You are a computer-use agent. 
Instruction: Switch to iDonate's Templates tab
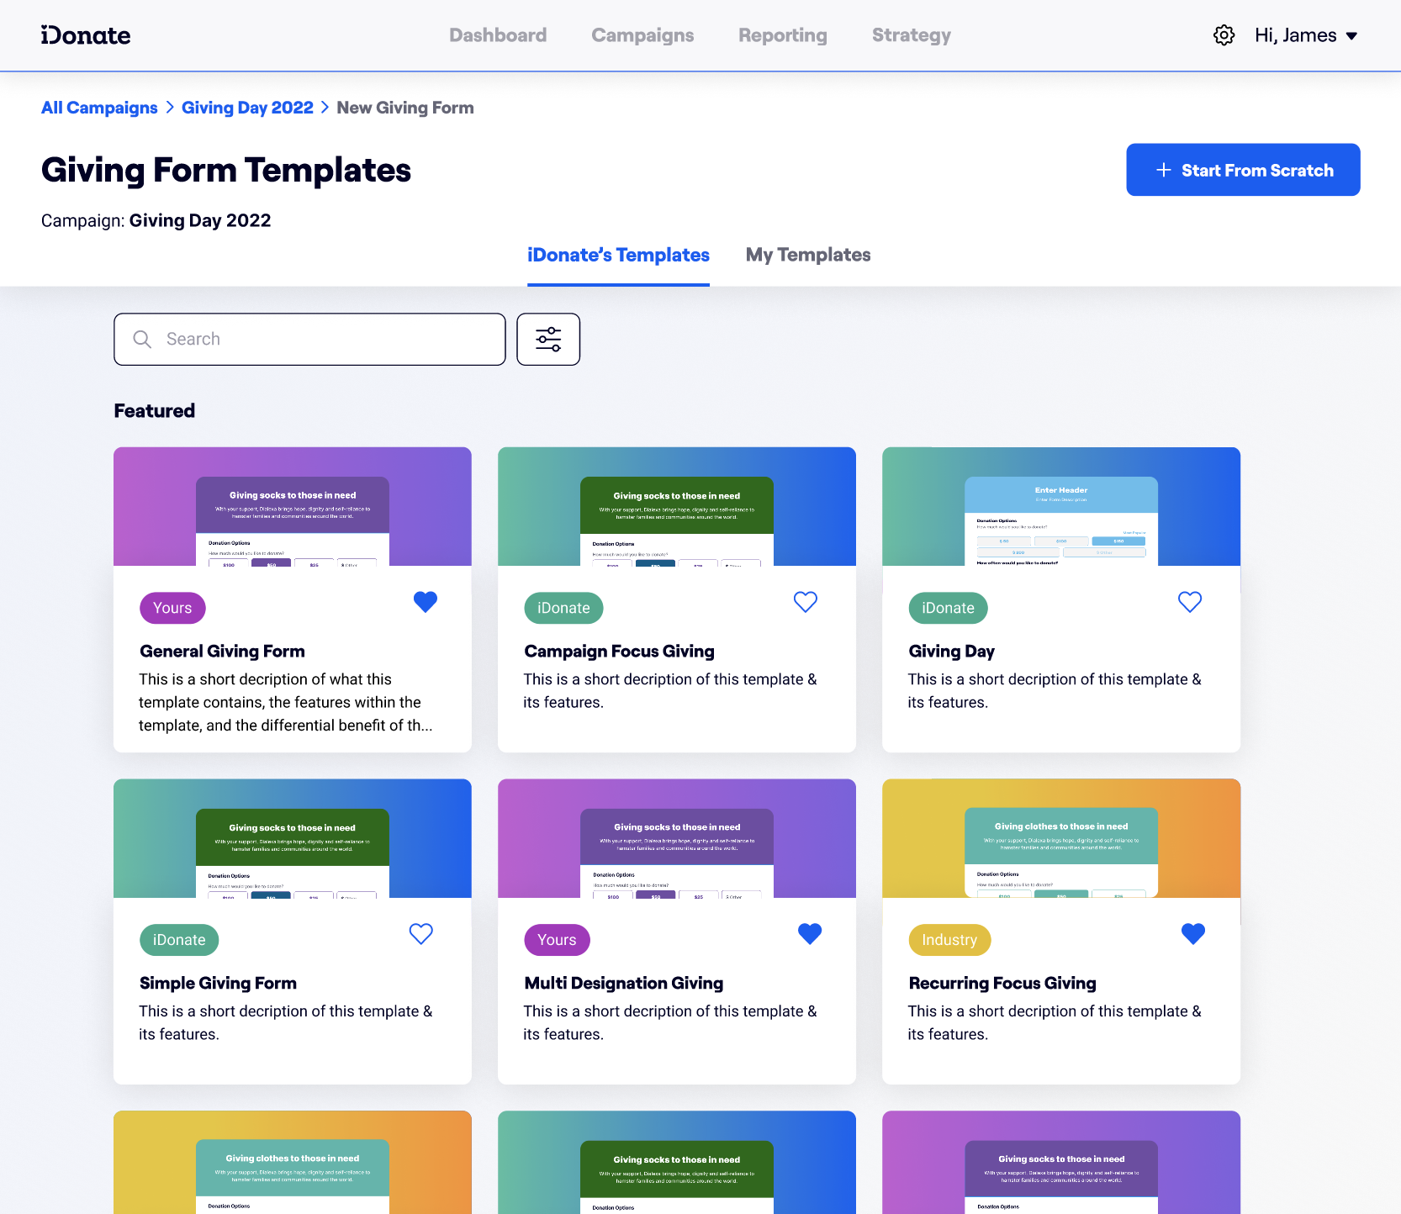(x=618, y=255)
